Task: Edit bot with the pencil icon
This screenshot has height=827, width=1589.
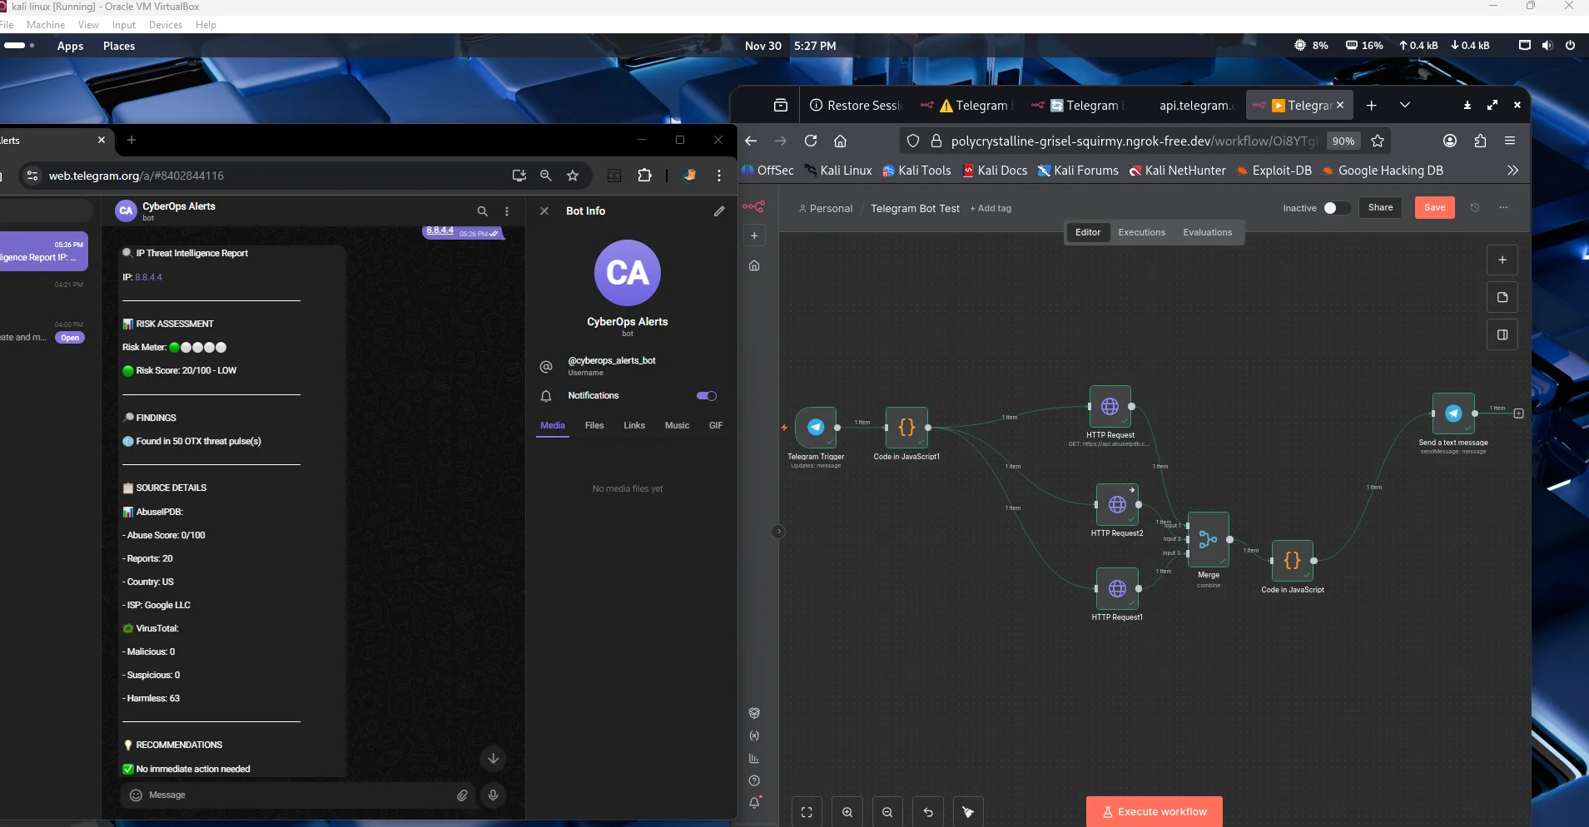Action: [x=719, y=211]
